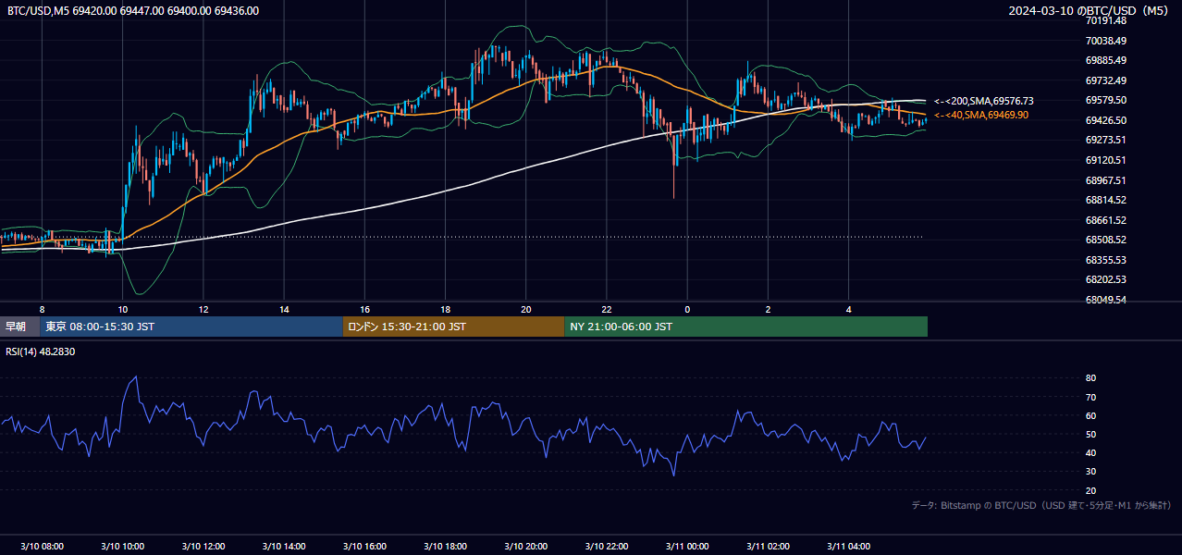Click the 68508.52 price axis value
This screenshot has width=1182, height=555.
[1106, 240]
